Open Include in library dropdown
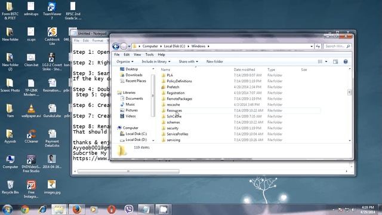Image resolution: width=382 pixels, height=215 pixels. 156,62
